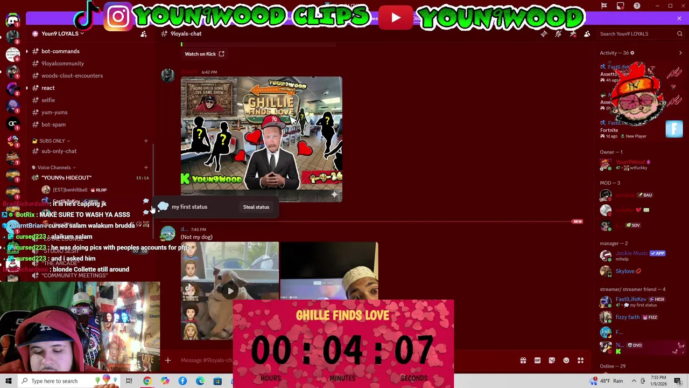Open the bot-commands channel
Screen dimensions: 689x388
click(x=60, y=51)
